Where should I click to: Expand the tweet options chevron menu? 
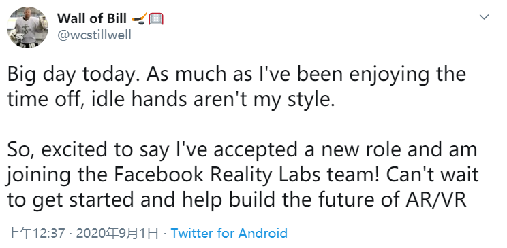[484, 17]
